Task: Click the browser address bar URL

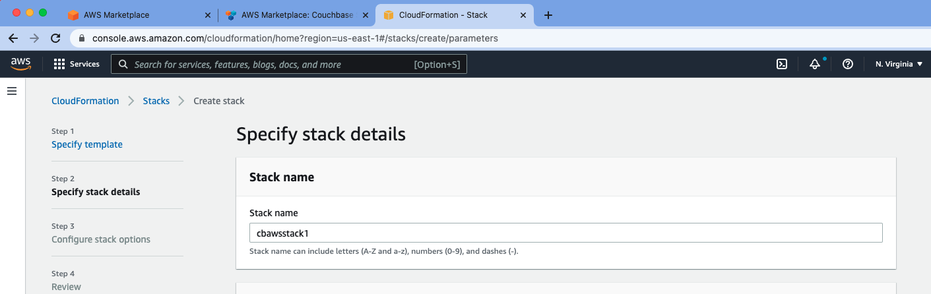Action: (295, 38)
